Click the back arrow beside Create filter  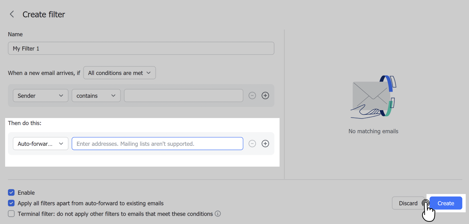coord(11,14)
